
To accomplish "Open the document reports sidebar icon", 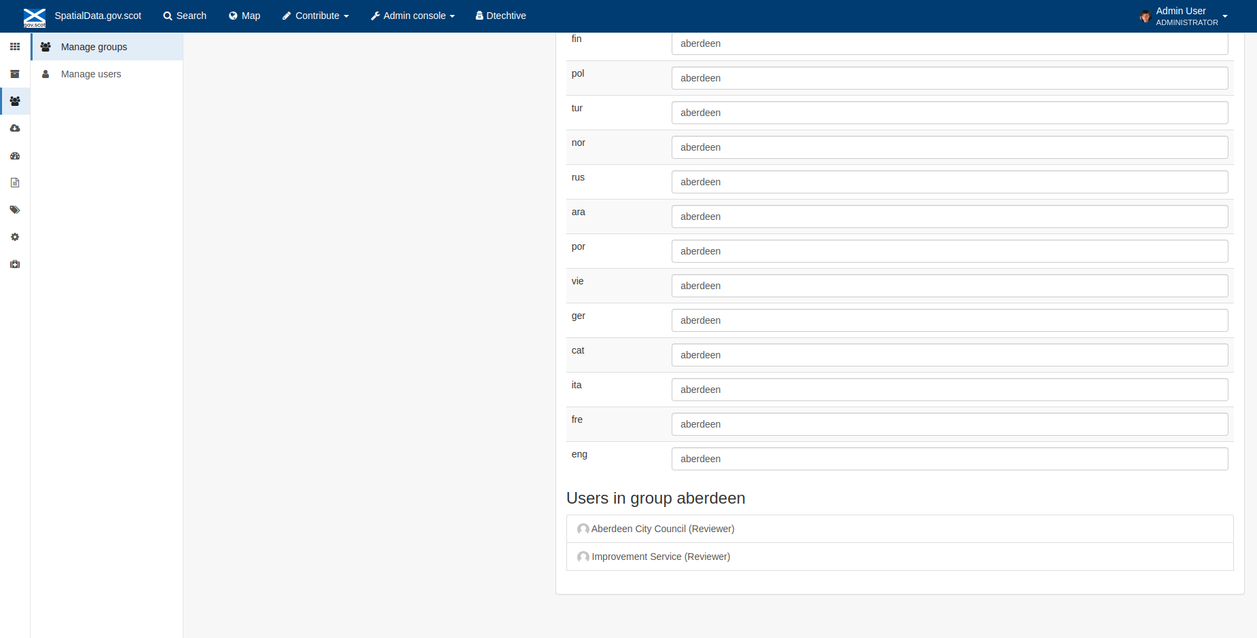I will coord(15,183).
